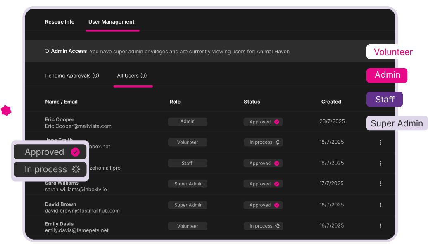The image size is (428, 249).
Task: Click checkmark icon in large Approved badge
Action: point(75,152)
